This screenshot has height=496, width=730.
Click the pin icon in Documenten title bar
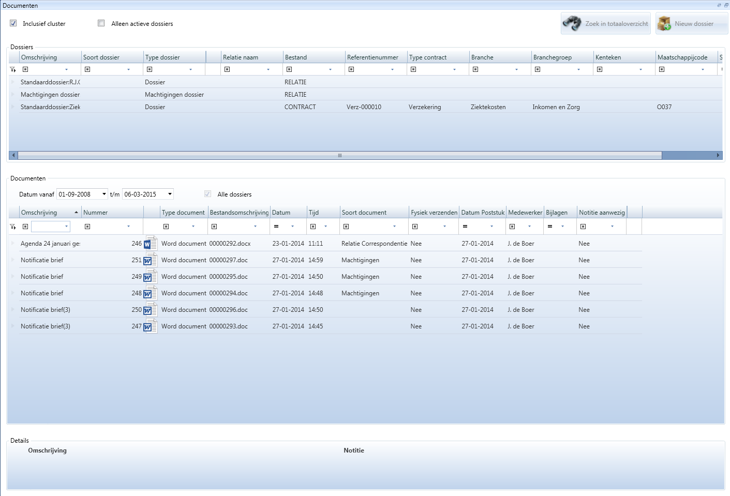point(719,5)
